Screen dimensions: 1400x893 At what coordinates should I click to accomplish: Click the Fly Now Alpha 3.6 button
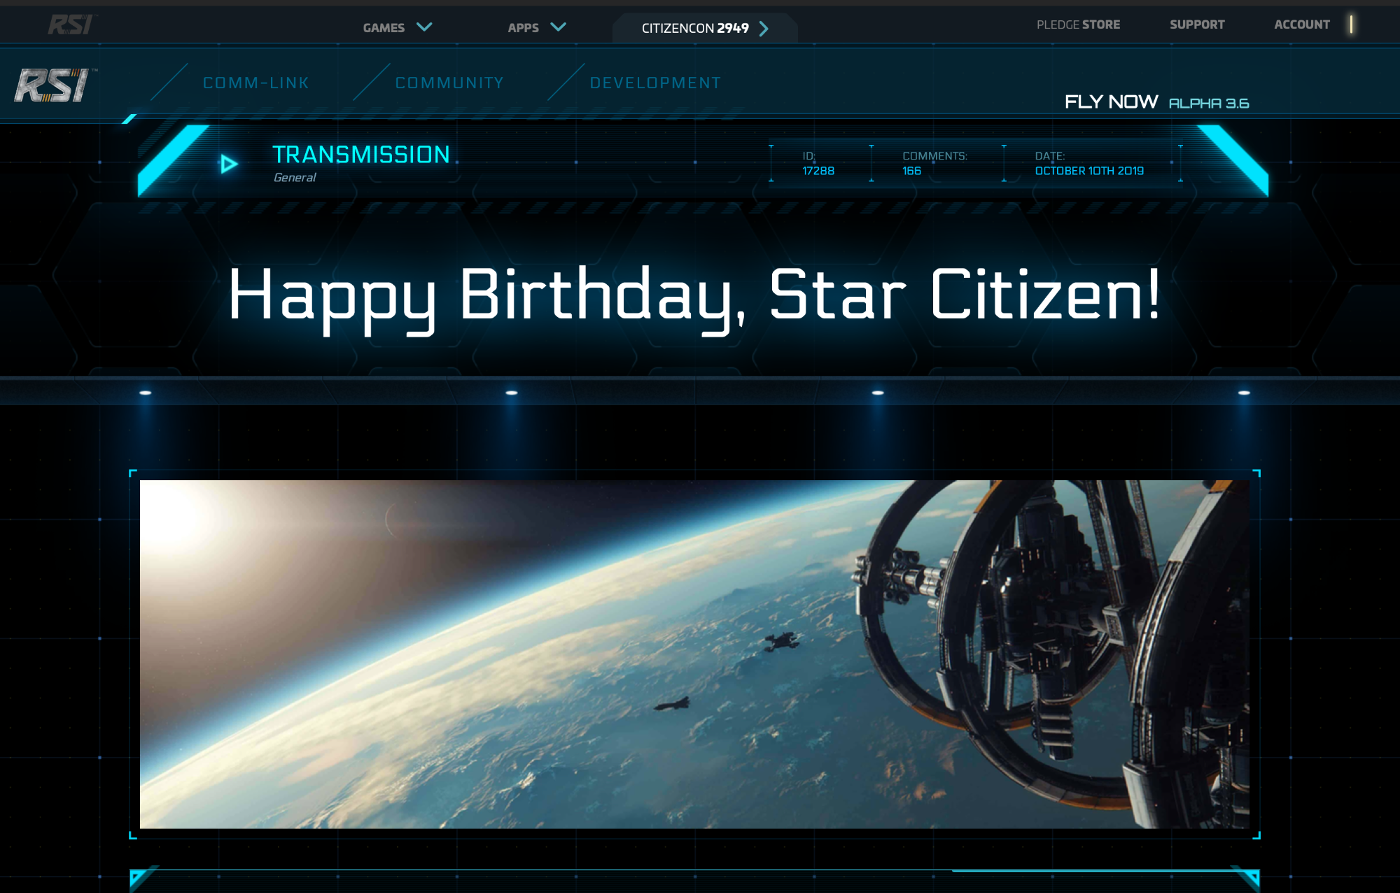pos(1156,102)
